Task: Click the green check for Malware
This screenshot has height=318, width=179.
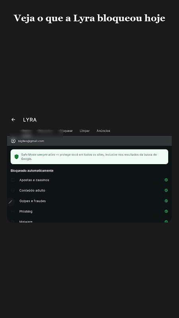Action: pos(166,221)
